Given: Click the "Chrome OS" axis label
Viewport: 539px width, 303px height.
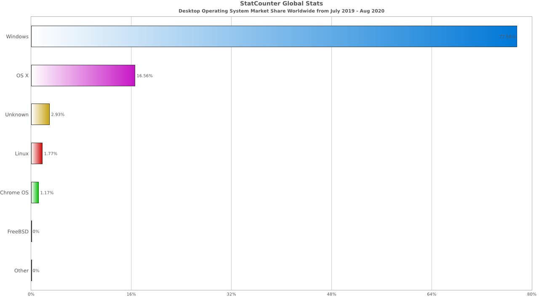Looking at the screenshot, I should coord(14,193).
